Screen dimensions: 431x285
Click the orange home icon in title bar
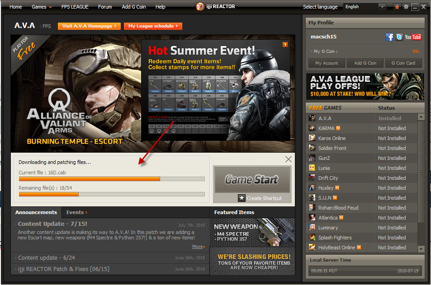(397, 7)
